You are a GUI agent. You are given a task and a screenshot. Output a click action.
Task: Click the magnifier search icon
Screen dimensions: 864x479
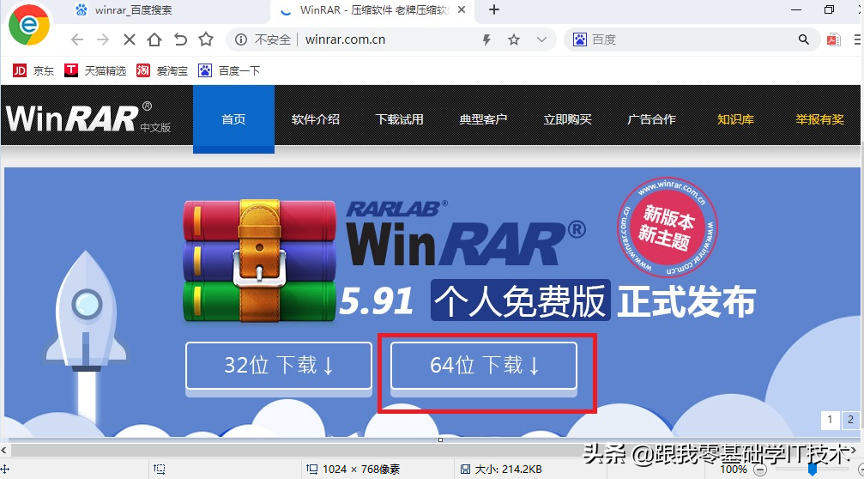803,39
